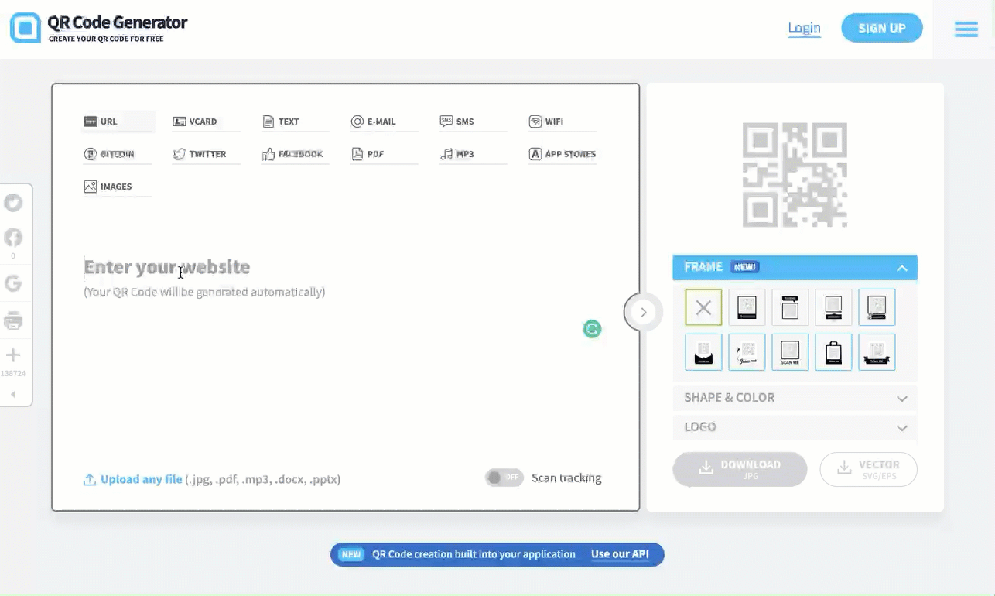Screen dimensions: 995x596
Task: Click the SIGN UP button
Action: pos(882,29)
